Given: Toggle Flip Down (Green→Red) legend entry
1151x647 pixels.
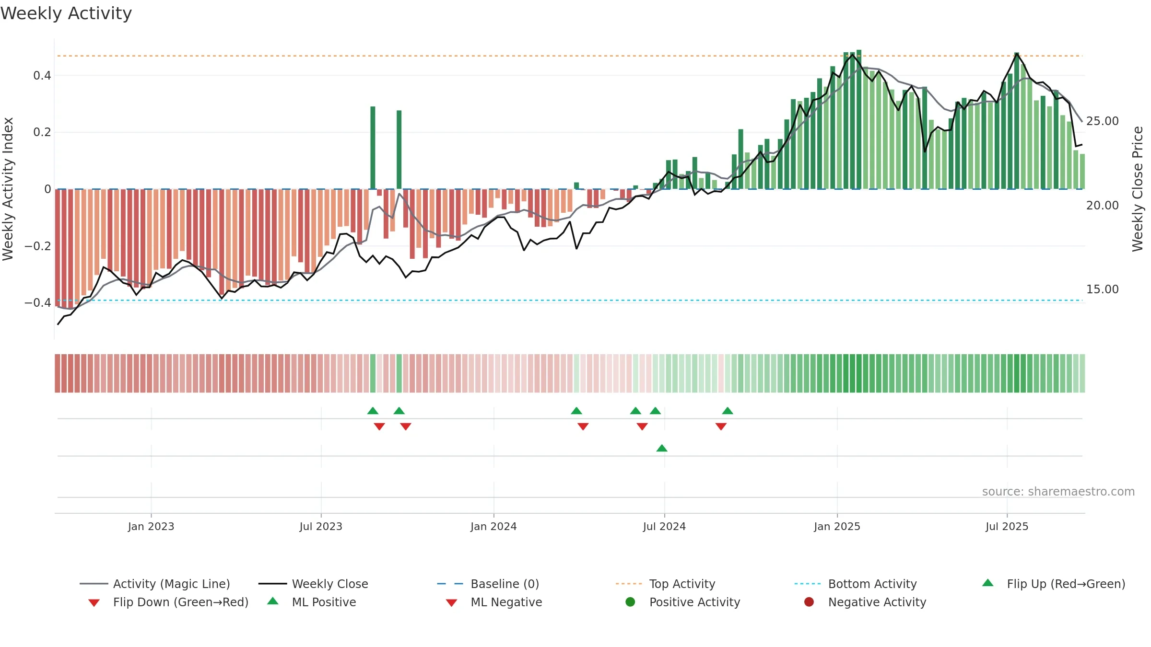Looking at the screenshot, I should 168,602.
